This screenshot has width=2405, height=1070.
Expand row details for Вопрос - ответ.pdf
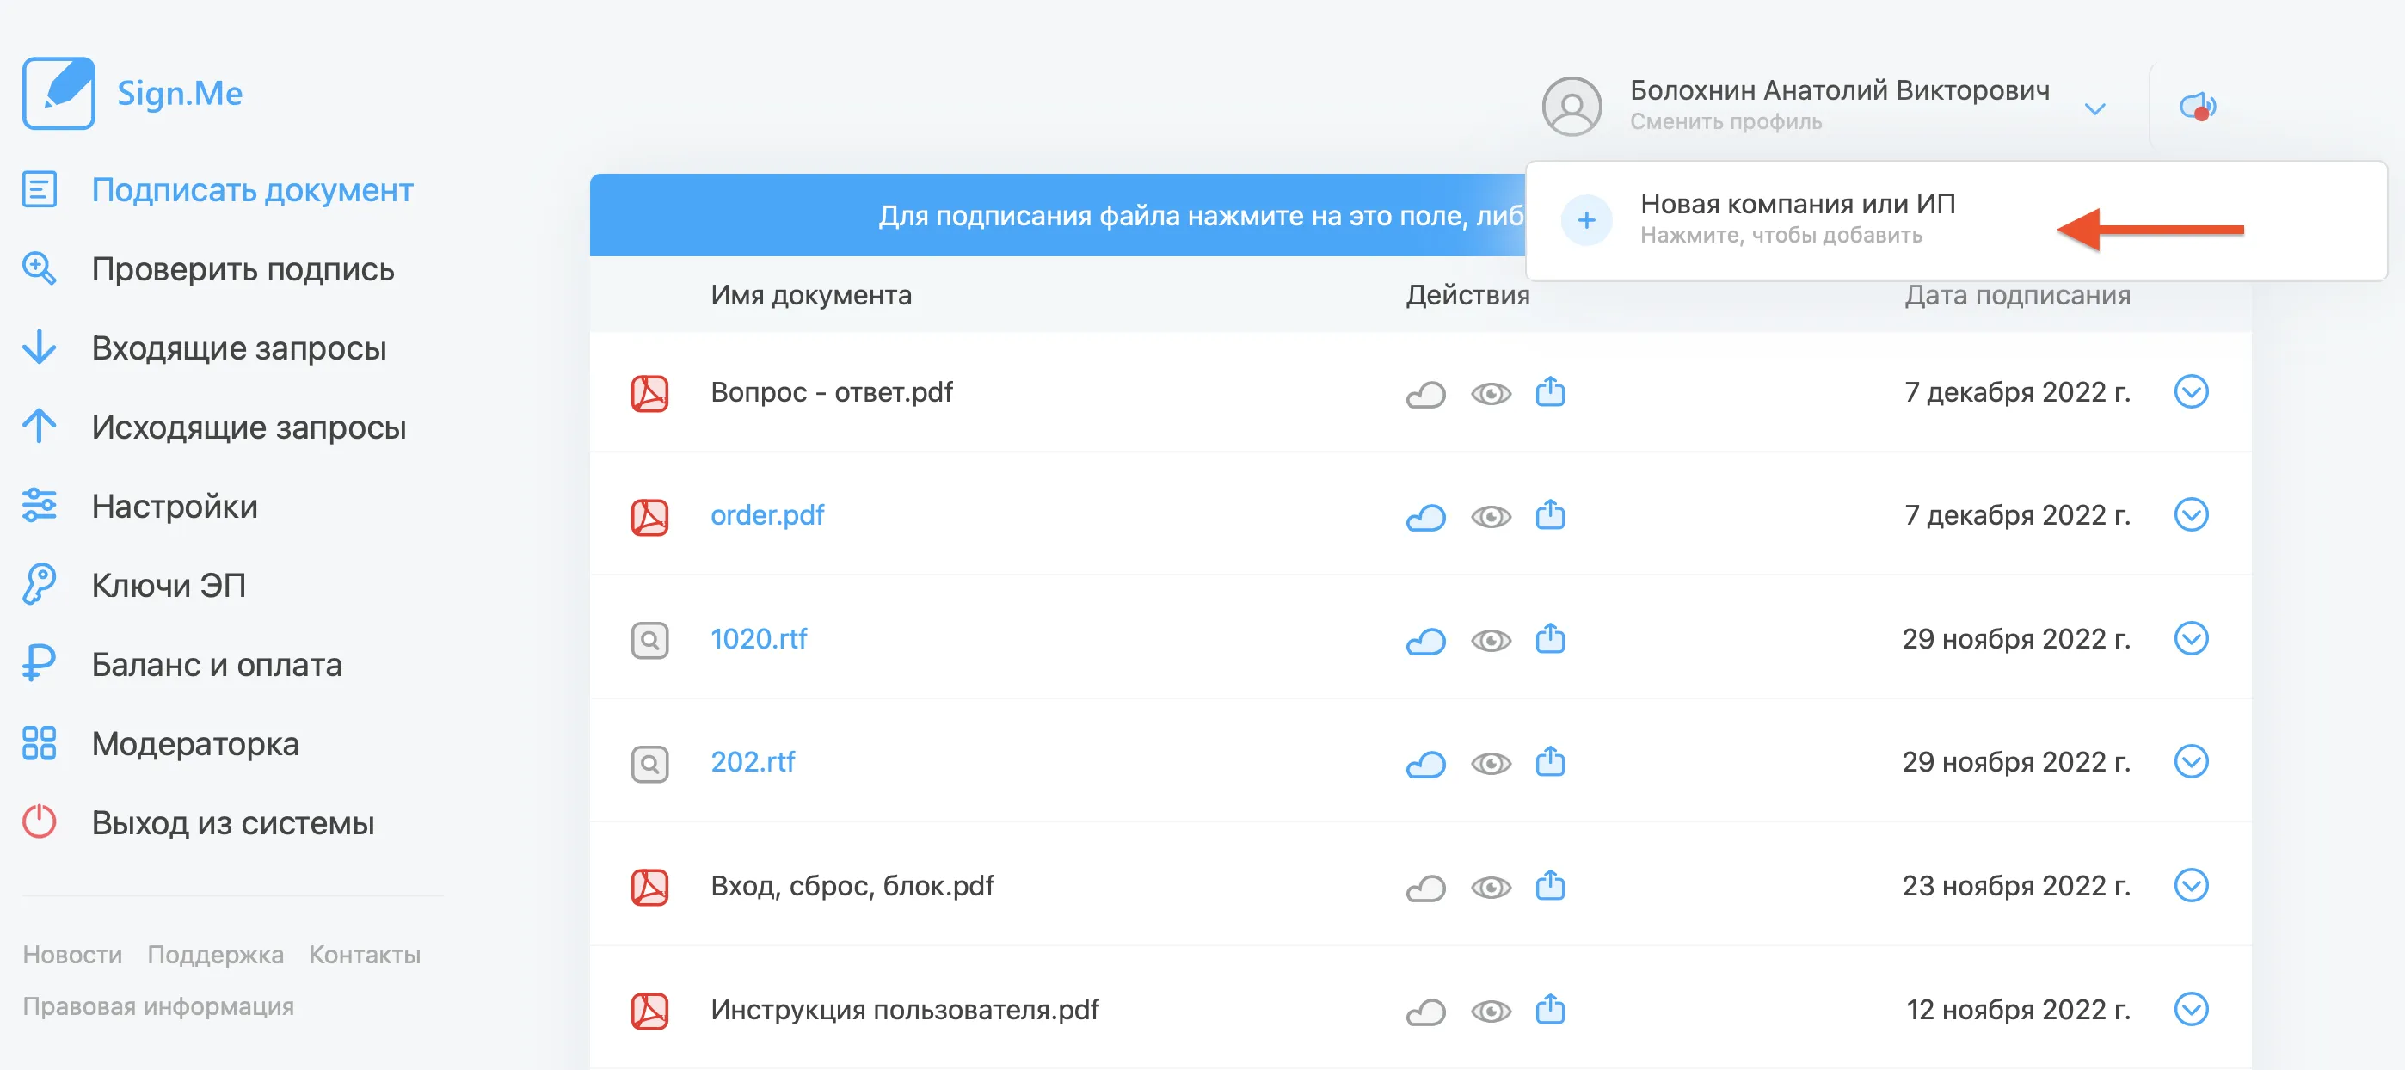tap(2190, 391)
